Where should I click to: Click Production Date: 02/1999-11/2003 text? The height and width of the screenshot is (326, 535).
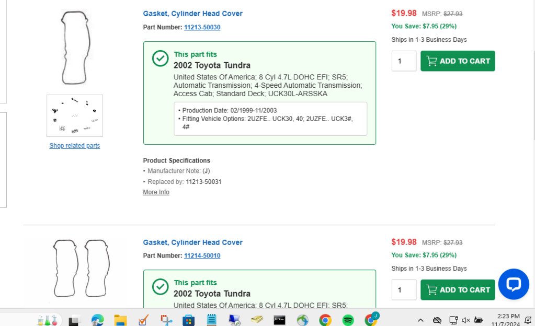click(x=229, y=110)
